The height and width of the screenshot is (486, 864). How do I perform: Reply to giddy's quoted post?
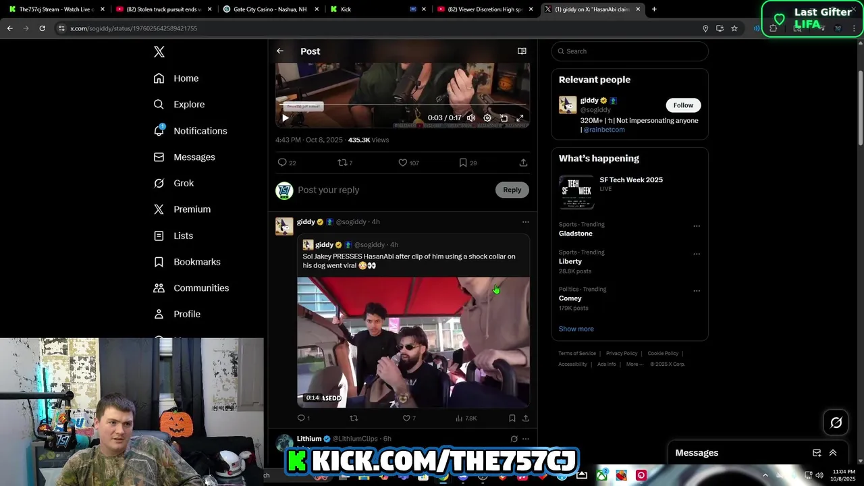[304, 418]
